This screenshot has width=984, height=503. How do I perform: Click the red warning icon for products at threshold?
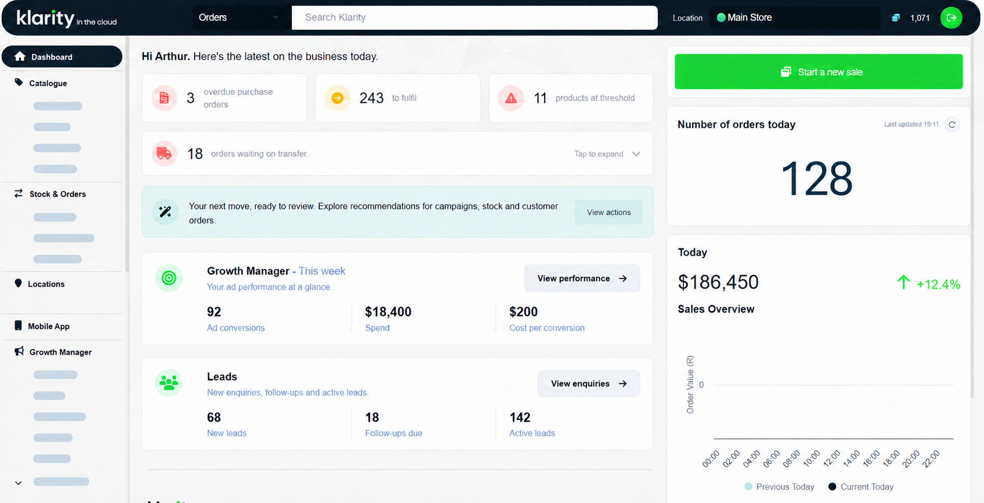[511, 98]
